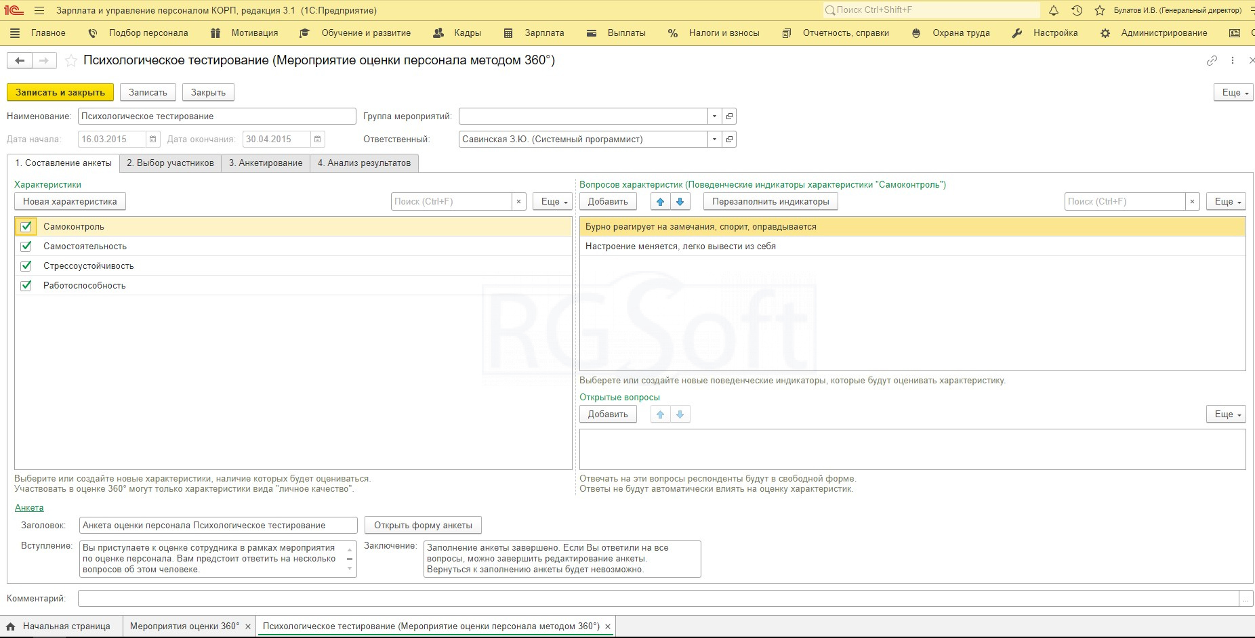Screen dimensions: 1255x638
Task: Select indicator Бурно реагирует на замечания
Action: [912, 227]
